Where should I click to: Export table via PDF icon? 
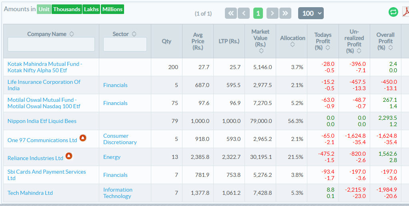pyautogui.click(x=406, y=12)
